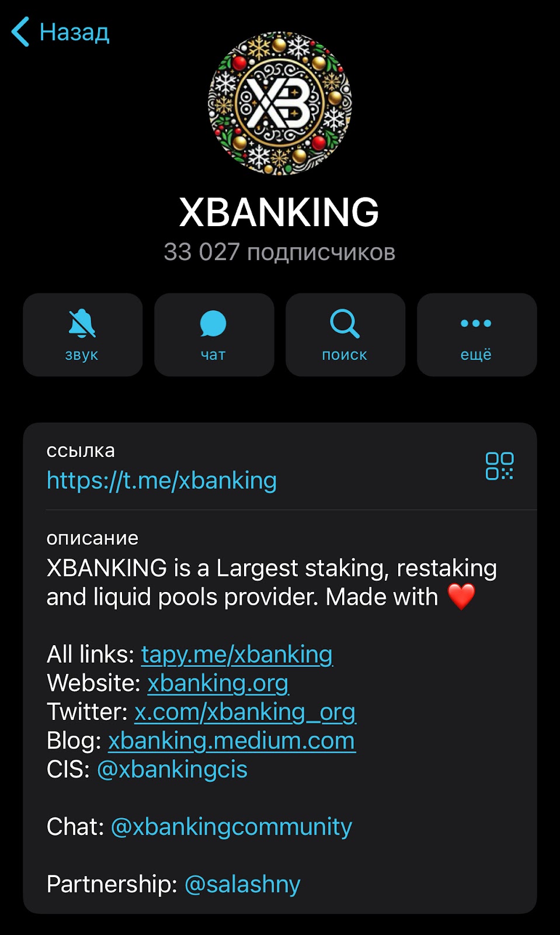Visit the xbanking.org website link
This screenshot has height=935, width=560.
point(218,683)
